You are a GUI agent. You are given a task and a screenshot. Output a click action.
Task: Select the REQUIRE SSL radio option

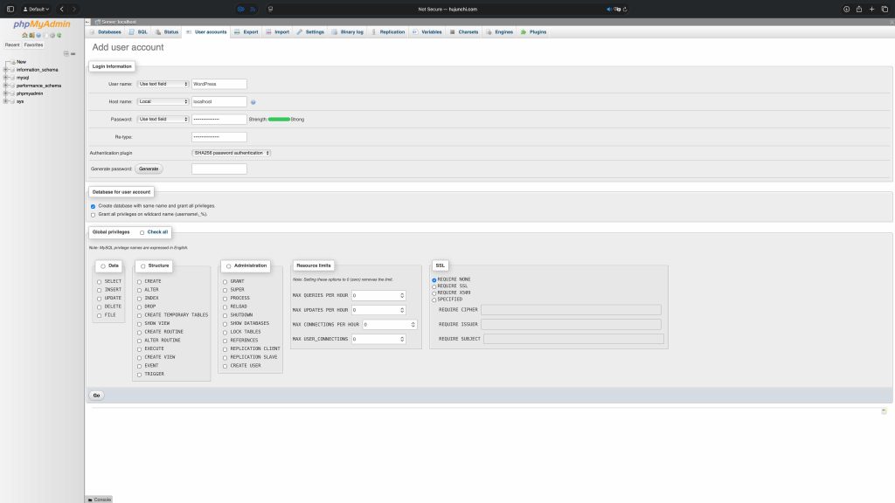click(434, 286)
